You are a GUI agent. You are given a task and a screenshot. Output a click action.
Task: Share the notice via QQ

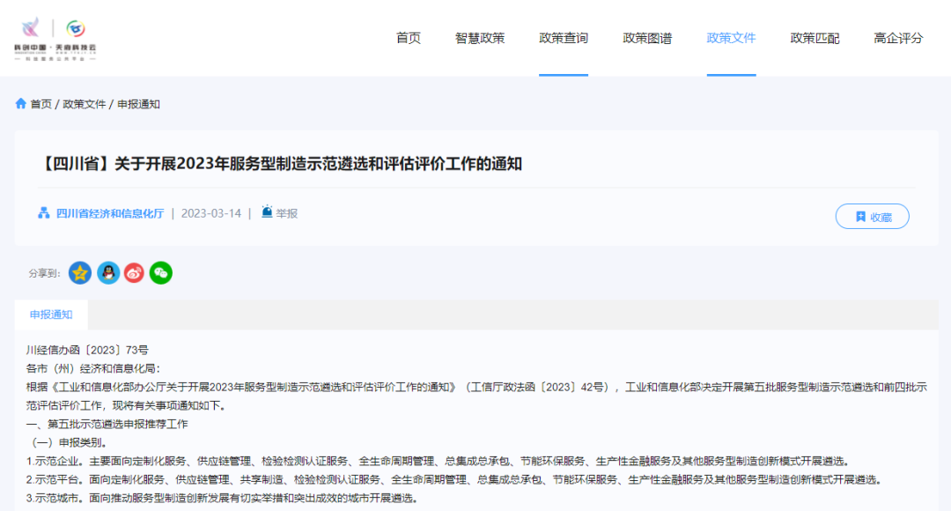107,273
